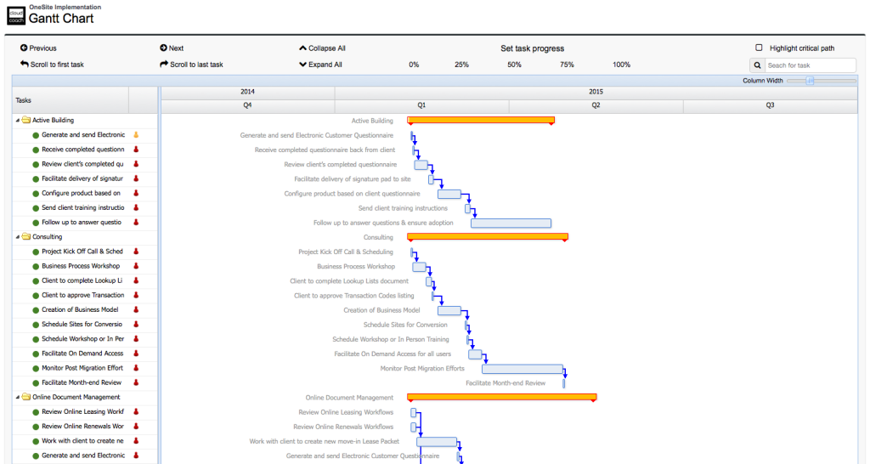The width and height of the screenshot is (870, 464).
Task: Collapse Online Document Management group
Action: 18,397
